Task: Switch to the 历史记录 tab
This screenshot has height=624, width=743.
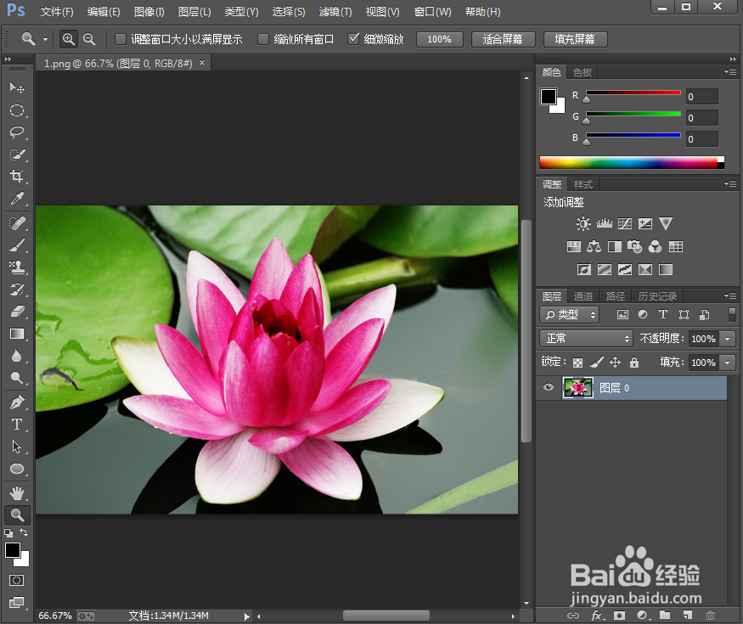Action: coord(657,296)
